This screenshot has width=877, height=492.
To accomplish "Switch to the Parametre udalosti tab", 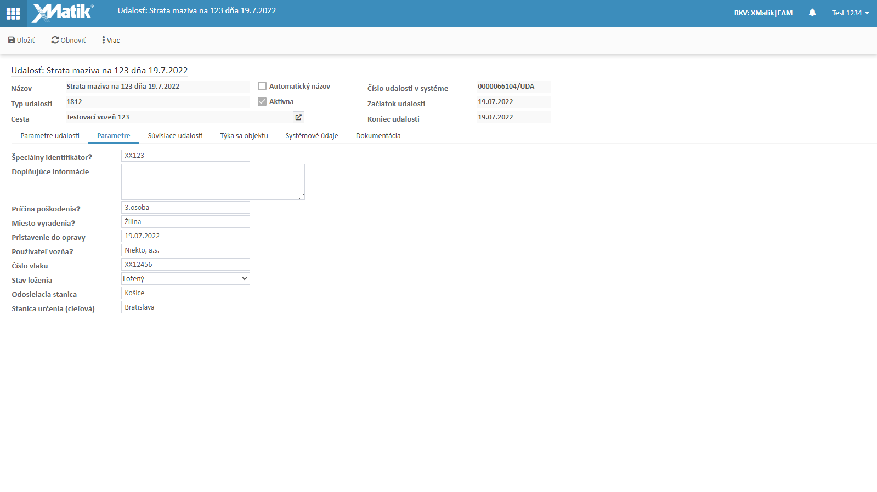I will [x=50, y=136].
